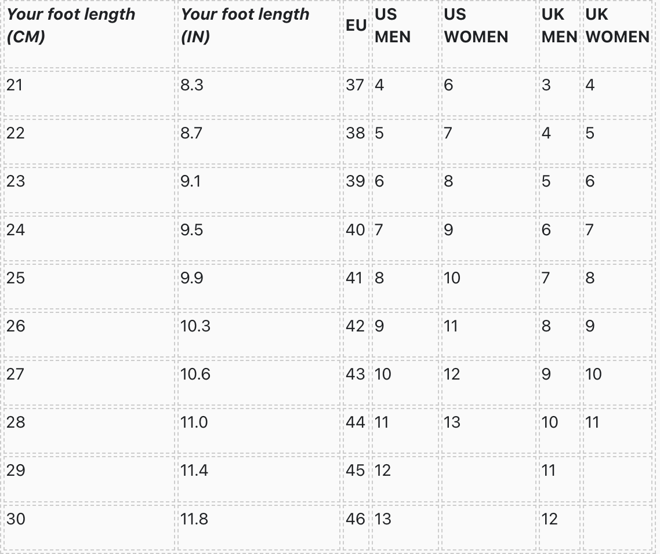Click the UK WOMEN column header

click(x=617, y=26)
